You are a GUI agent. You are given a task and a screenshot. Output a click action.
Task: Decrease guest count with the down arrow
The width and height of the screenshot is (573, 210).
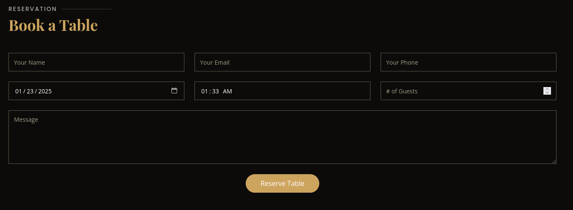click(x=547, y=93)
